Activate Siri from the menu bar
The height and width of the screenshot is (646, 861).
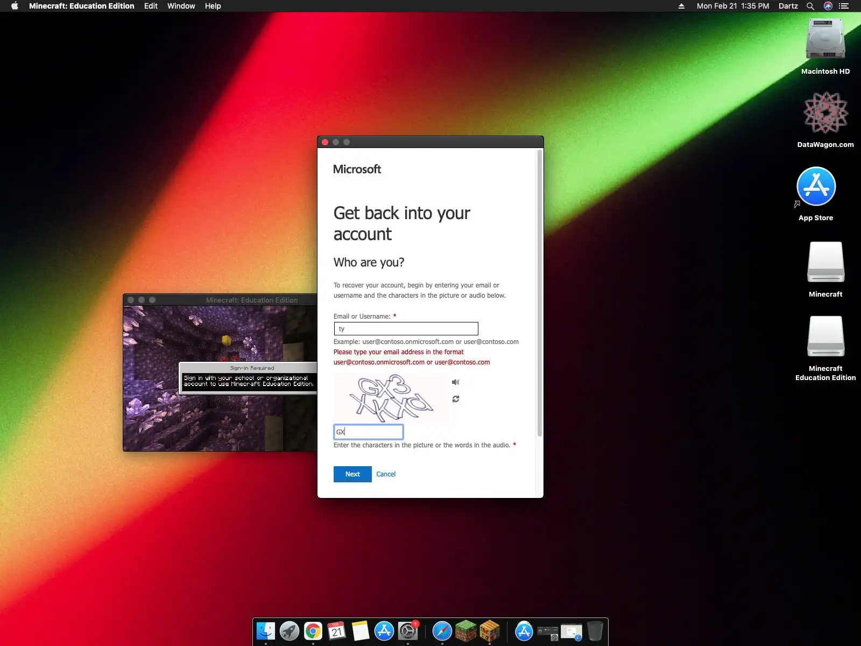pyautogui.click(x=828, y=6)
